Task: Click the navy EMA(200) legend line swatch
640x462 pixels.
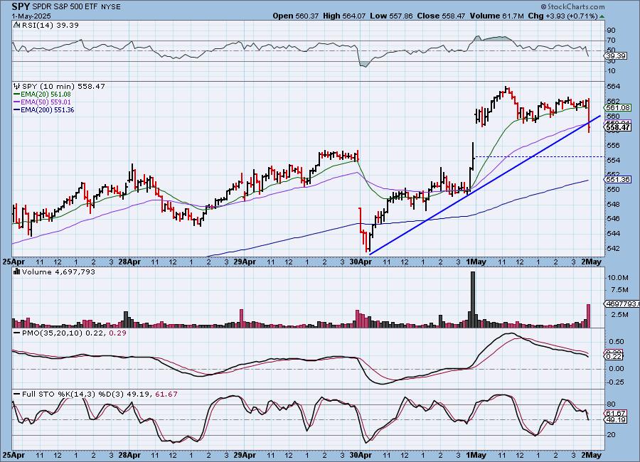Action: pos(16,109)
